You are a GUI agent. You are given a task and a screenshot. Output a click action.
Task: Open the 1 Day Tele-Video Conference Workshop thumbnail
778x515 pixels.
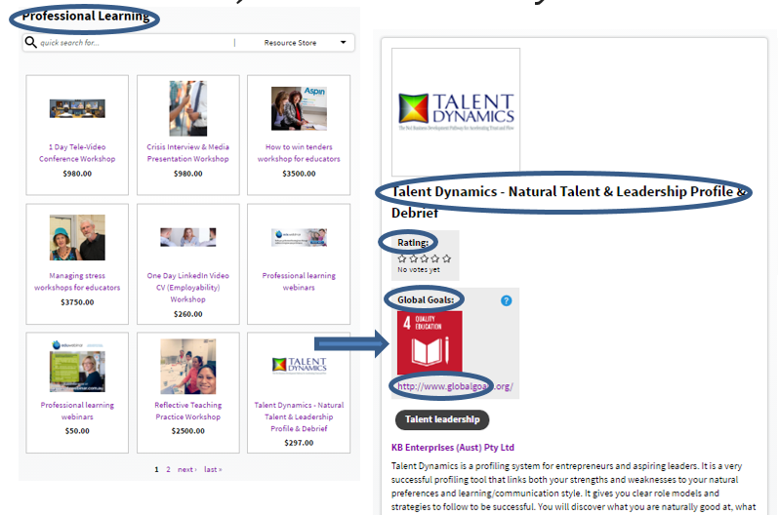tap(77, 108)
